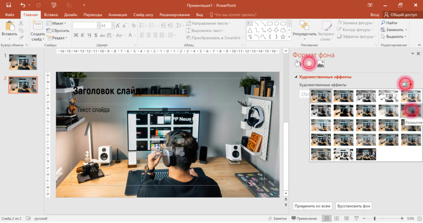Screen dimensions: 423x223
Task: Click the zoom slider in the status bar
Action: coord(374,218)
